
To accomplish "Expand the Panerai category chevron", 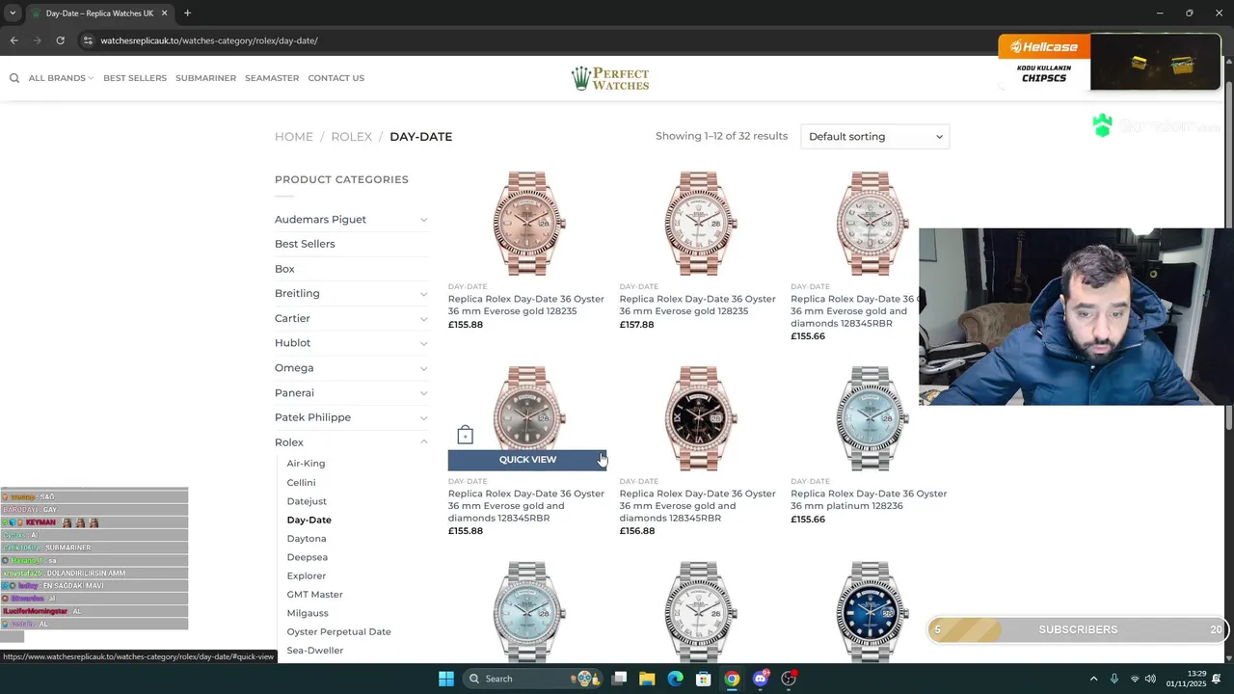I will [423, 393].
